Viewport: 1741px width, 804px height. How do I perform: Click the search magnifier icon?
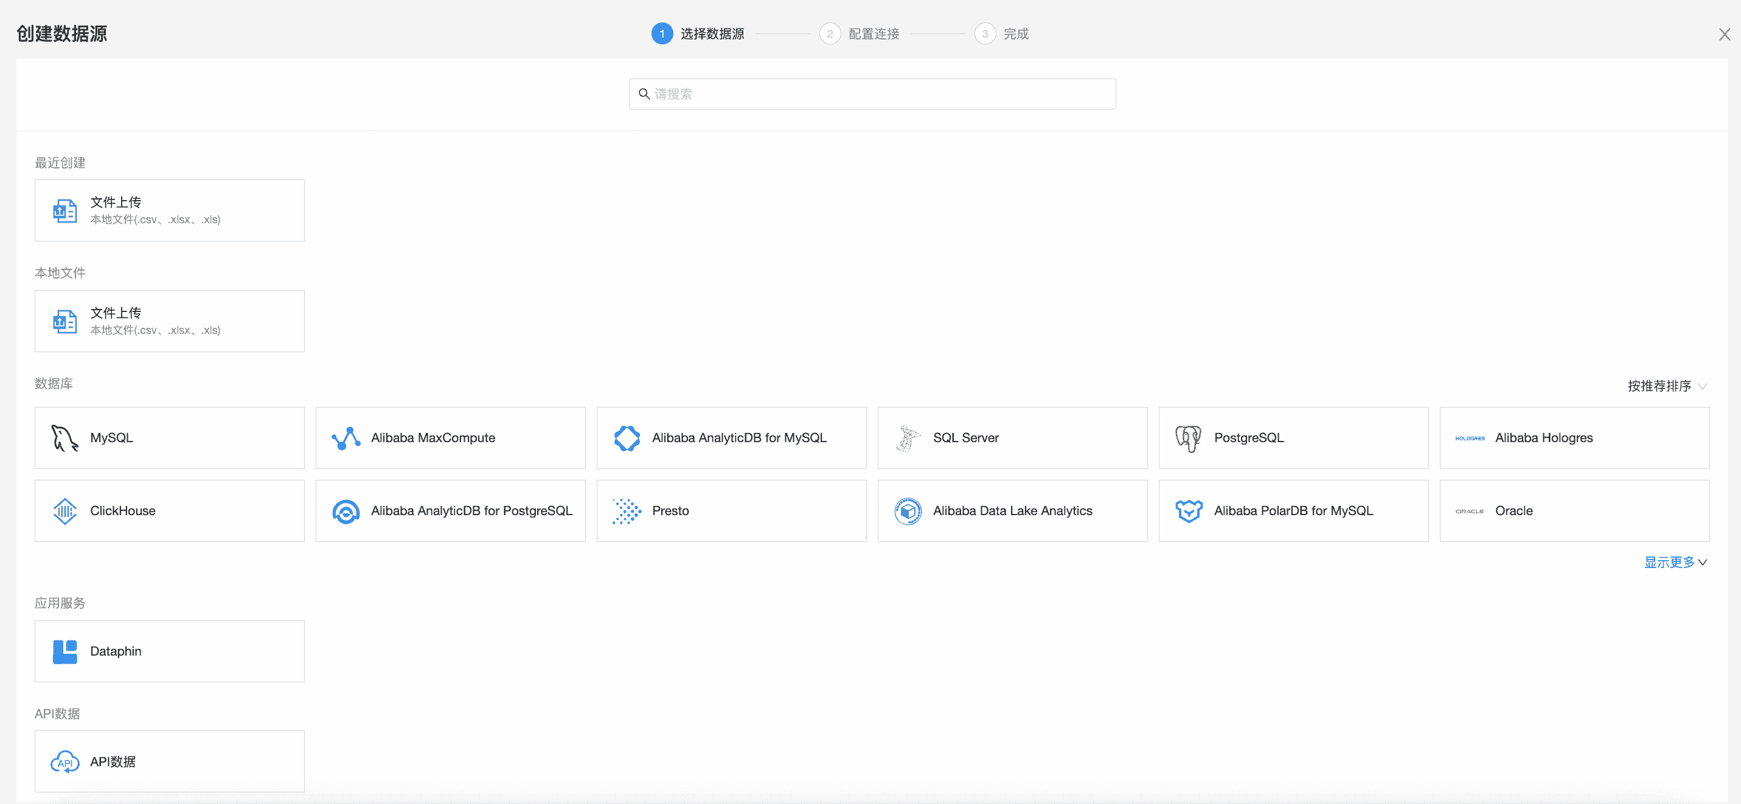tap(644, 94)
